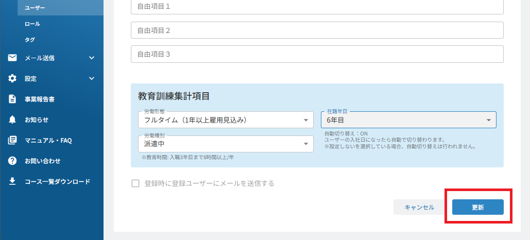Open お問い合わせ in the sidebar
The width and height of the screenshot is (530, 240).
click(52, 161)
